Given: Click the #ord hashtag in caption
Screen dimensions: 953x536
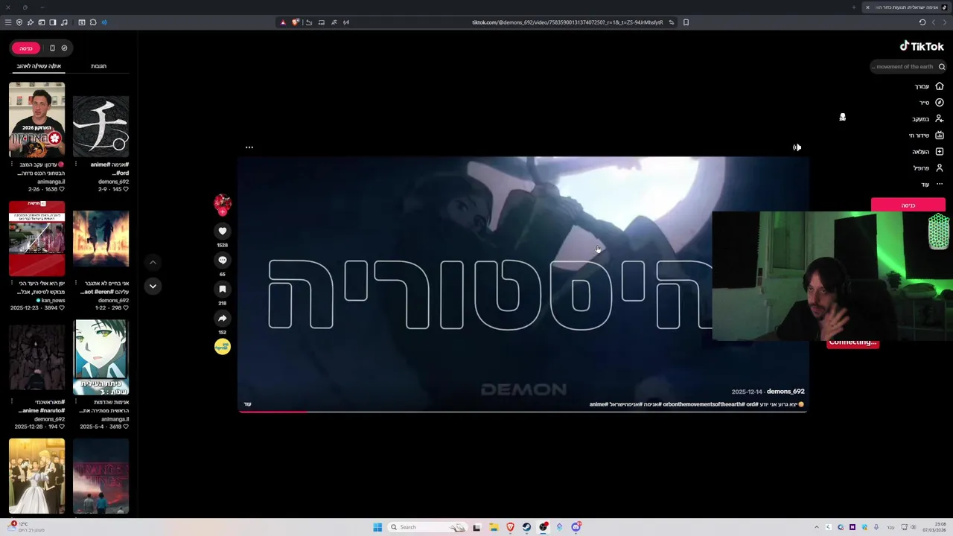Looking at the screenshot, I should pyautogui.click(x=752, y=404).
